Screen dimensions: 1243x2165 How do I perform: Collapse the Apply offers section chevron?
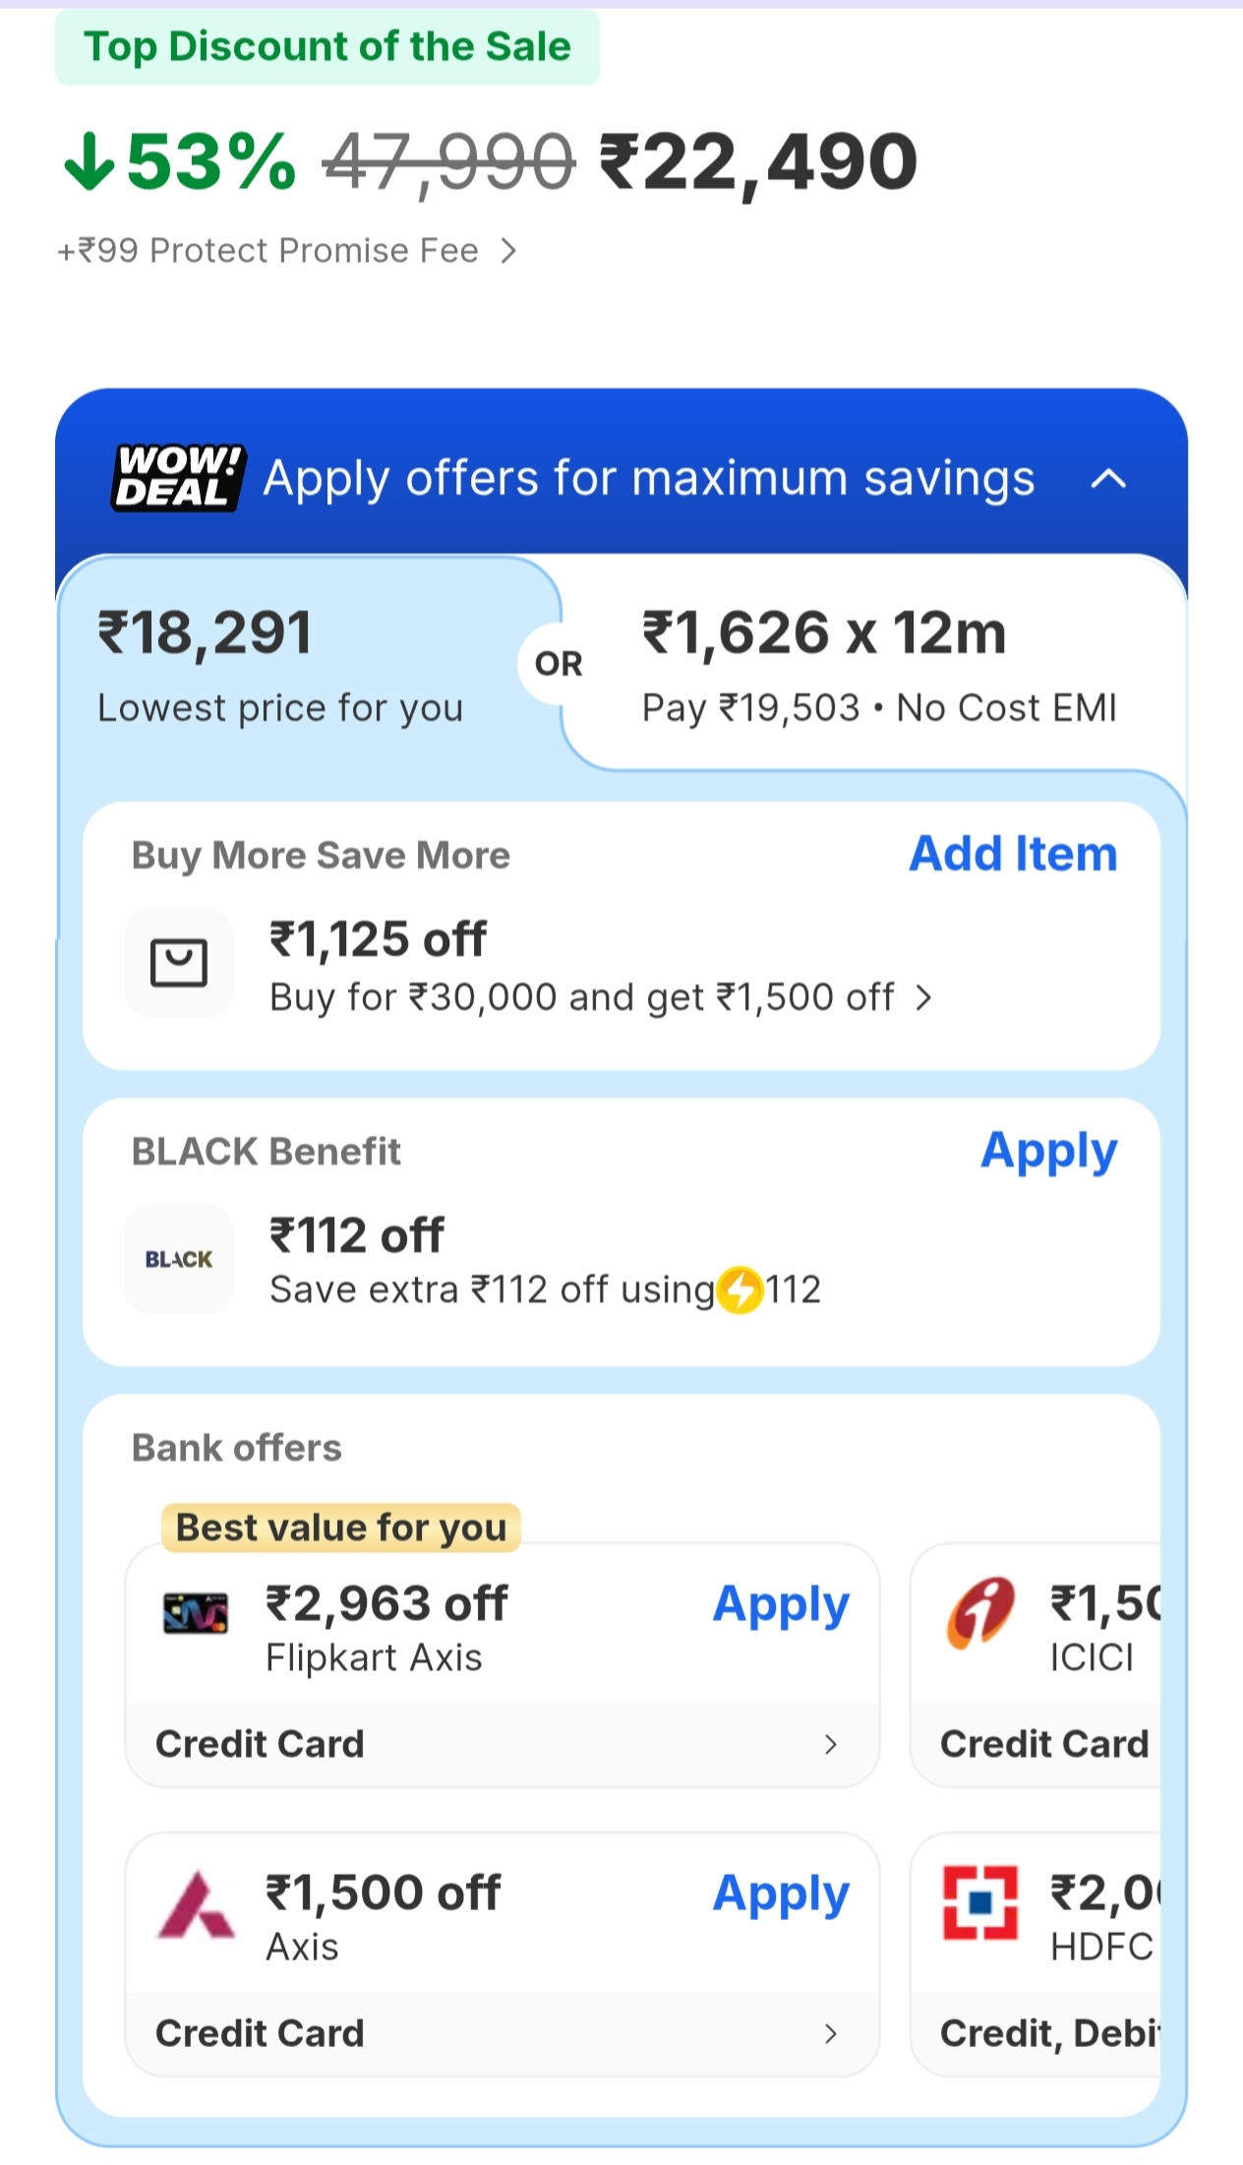(x=1108, y=479)
